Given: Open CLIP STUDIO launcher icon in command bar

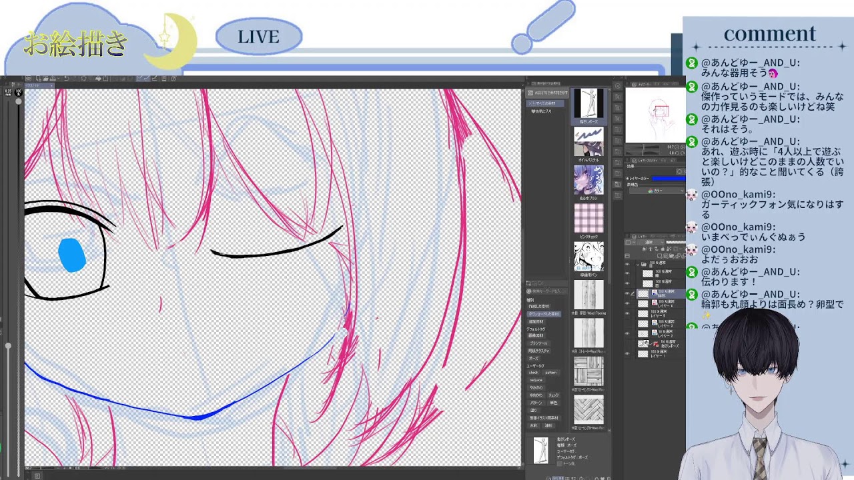Looking at the screenshot, I should 28,78.
